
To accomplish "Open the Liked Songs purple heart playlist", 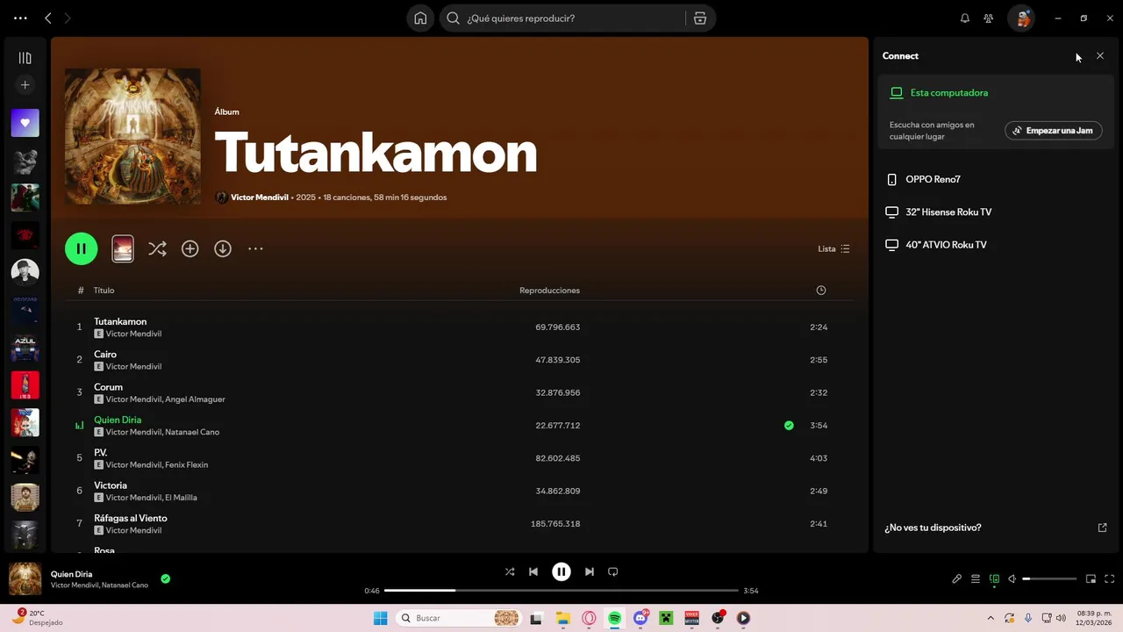I will tap(25, 123).
